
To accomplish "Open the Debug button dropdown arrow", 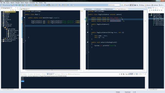I will [x=18, y=5].
